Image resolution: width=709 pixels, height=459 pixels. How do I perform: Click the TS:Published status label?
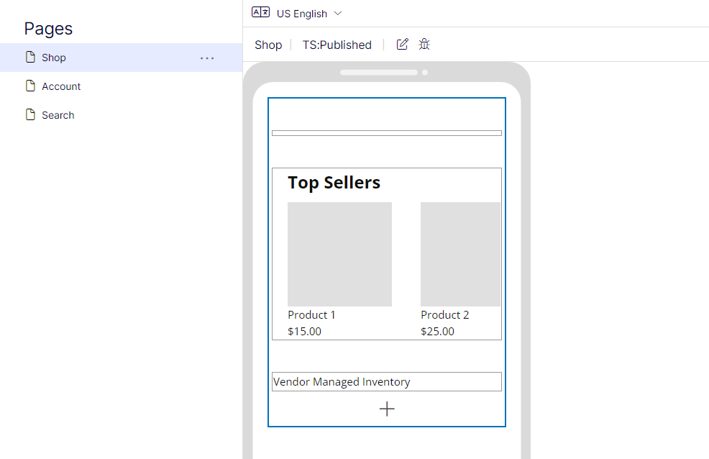(337, 44)
